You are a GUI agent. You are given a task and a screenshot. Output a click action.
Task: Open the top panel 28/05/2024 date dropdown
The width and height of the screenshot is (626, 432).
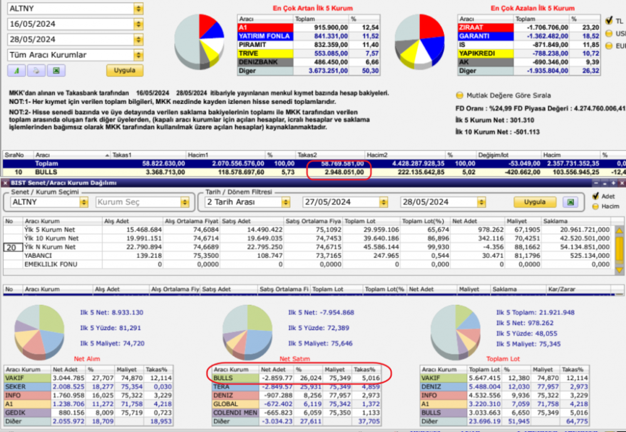click(x=138, y=39)
